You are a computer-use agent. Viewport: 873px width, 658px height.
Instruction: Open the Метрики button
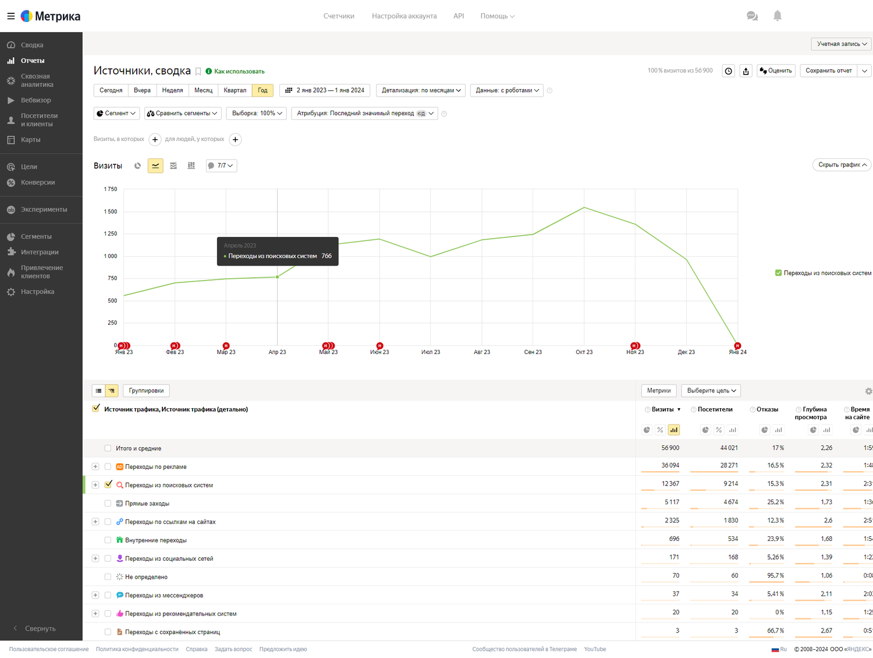(x=659, y=391)
